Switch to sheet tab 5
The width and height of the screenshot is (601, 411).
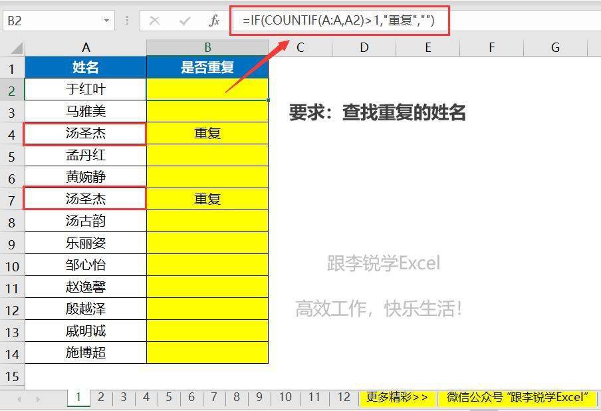(169, 397)
